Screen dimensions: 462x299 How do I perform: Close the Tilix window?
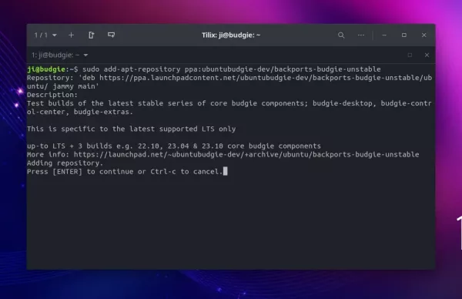pos(424,35)
